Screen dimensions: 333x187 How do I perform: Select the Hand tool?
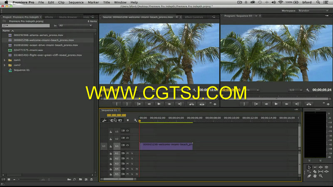click(315, 176)
